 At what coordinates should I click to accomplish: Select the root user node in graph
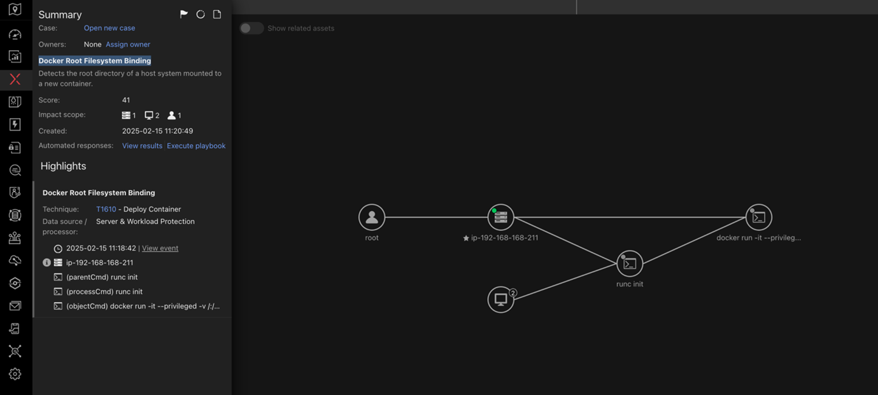(x=372, y=217)
